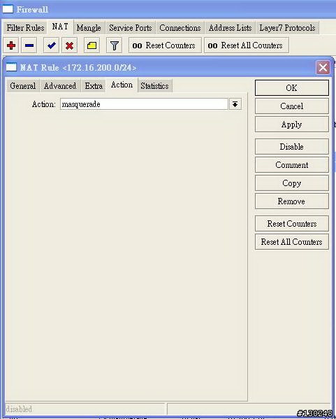Select Action tab in NAT Rule

coord(122,85)
